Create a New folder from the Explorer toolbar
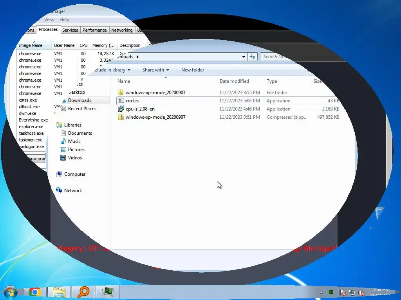Viewport: 401px width, 300px height. coord(193,70)
